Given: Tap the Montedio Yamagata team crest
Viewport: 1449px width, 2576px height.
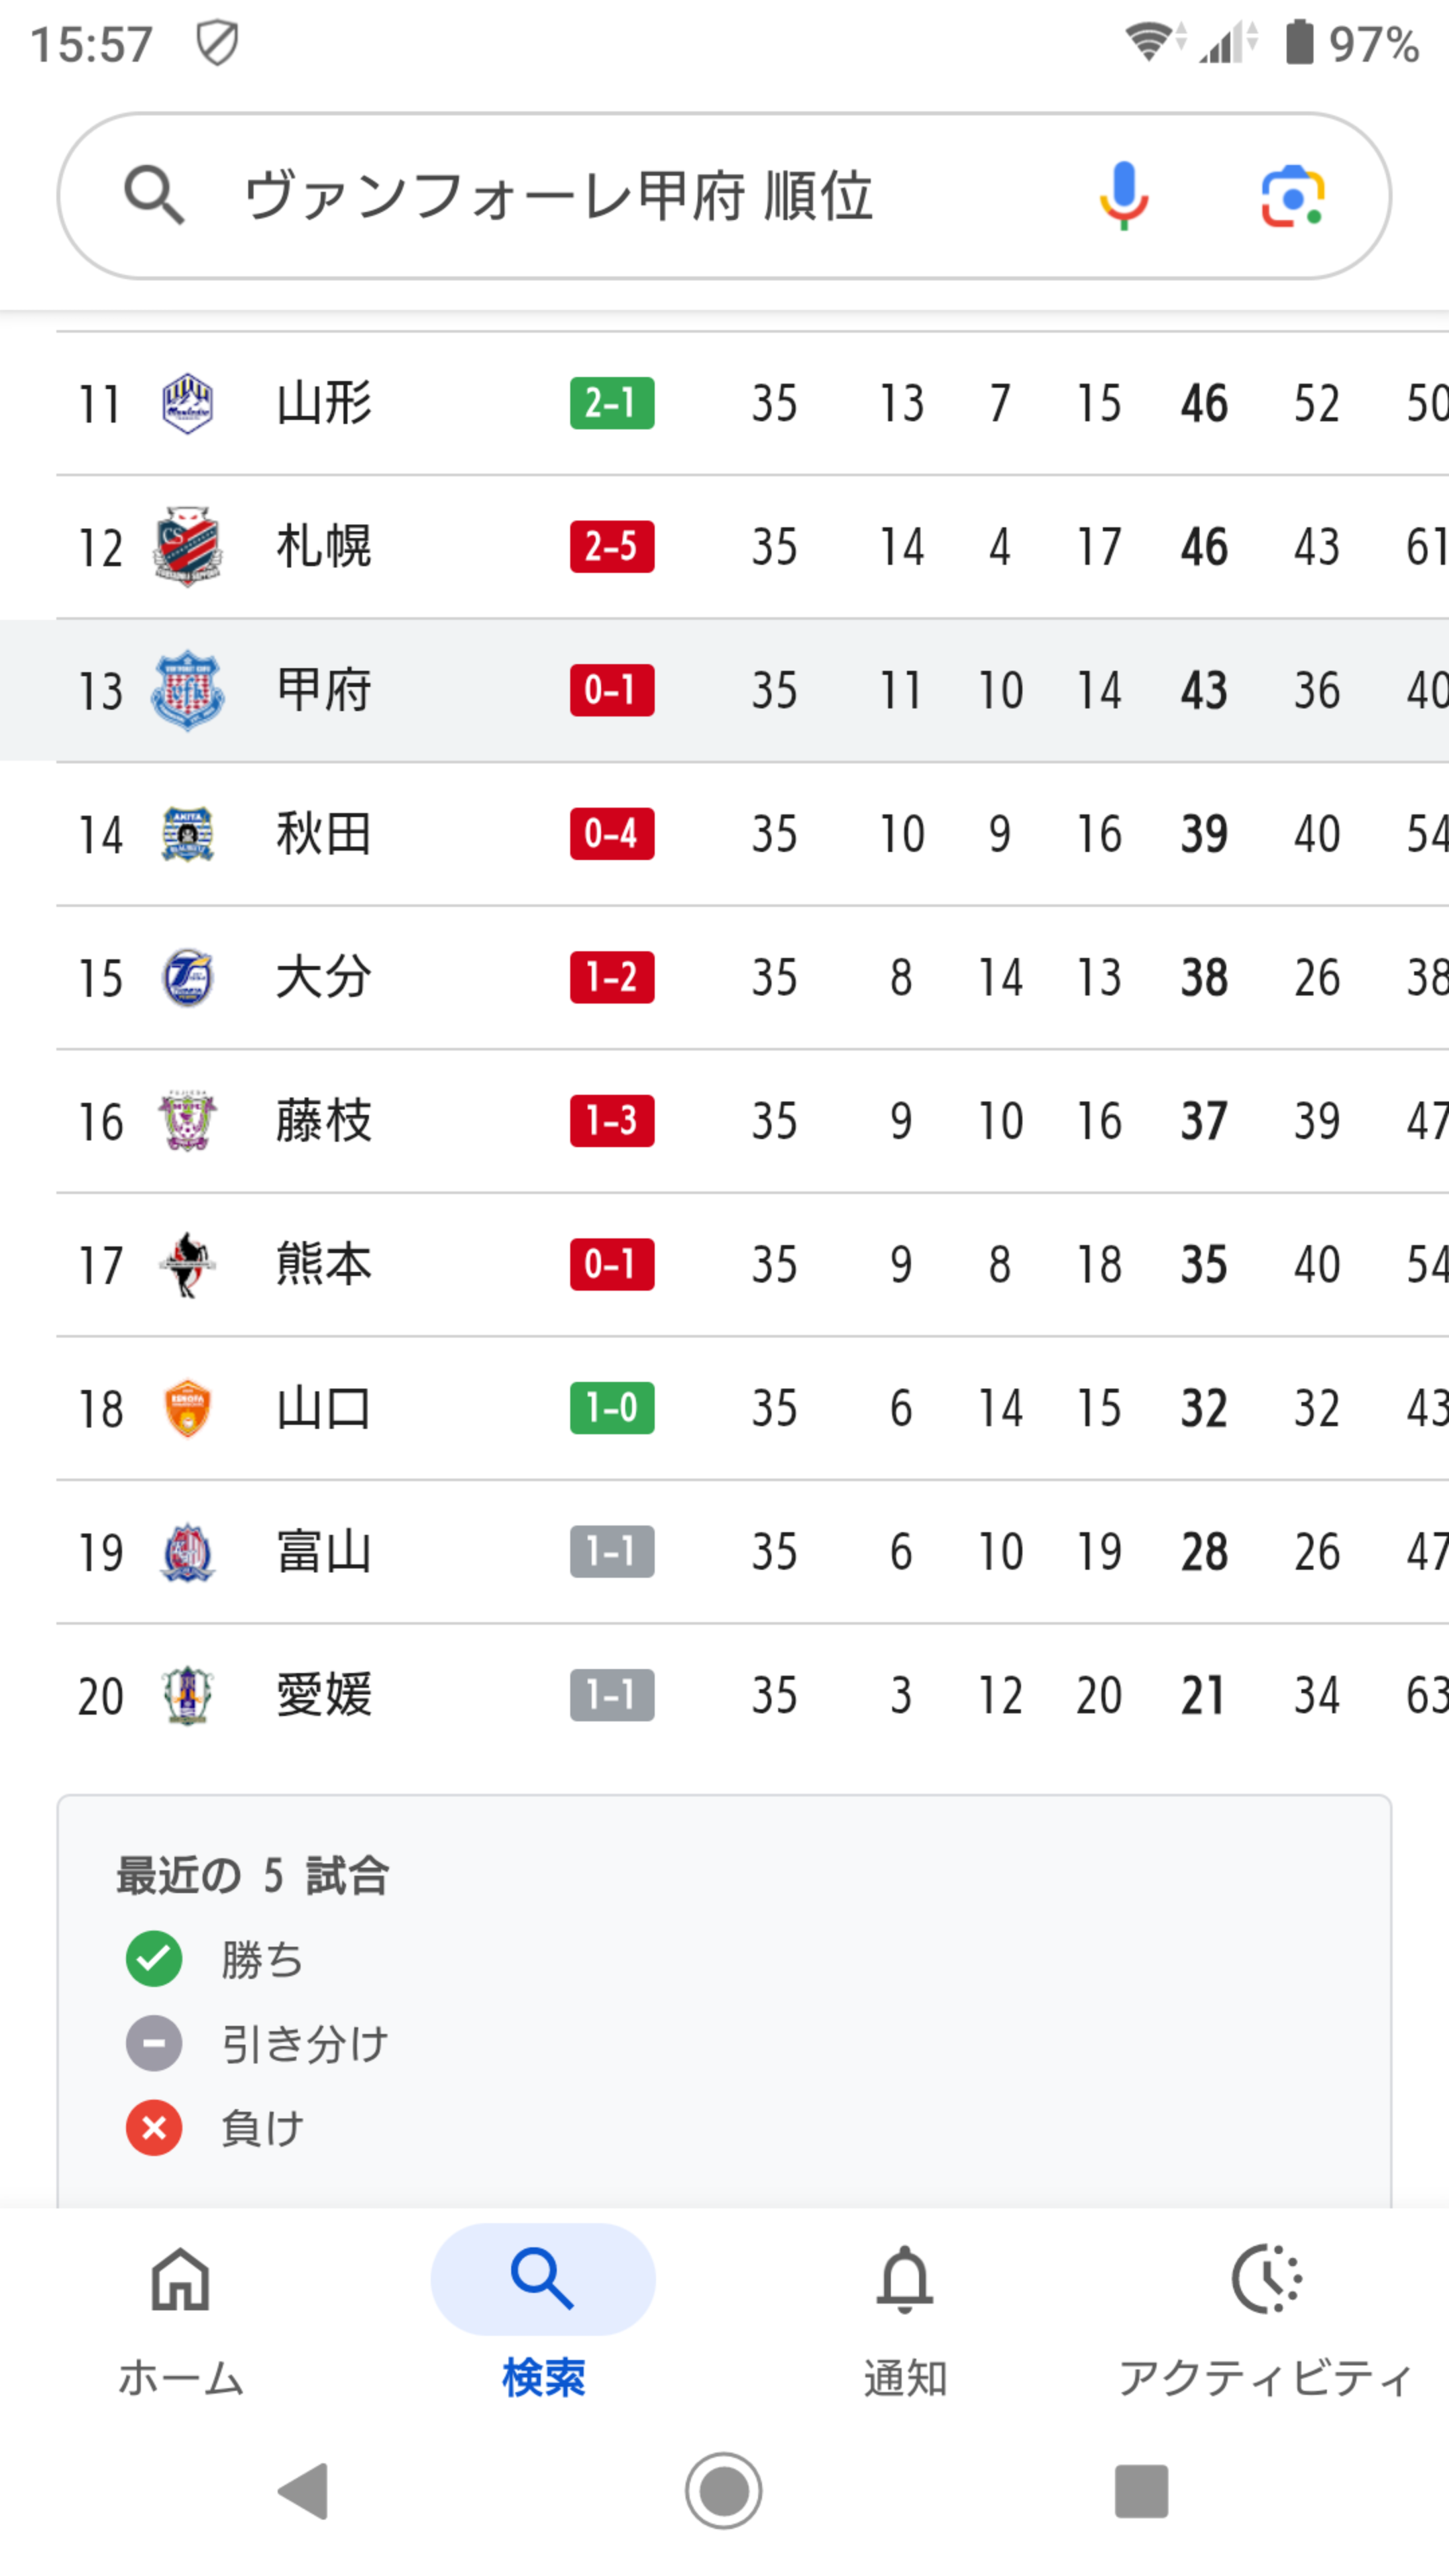Looking at the screenshot, I should [x=187, y=404].
